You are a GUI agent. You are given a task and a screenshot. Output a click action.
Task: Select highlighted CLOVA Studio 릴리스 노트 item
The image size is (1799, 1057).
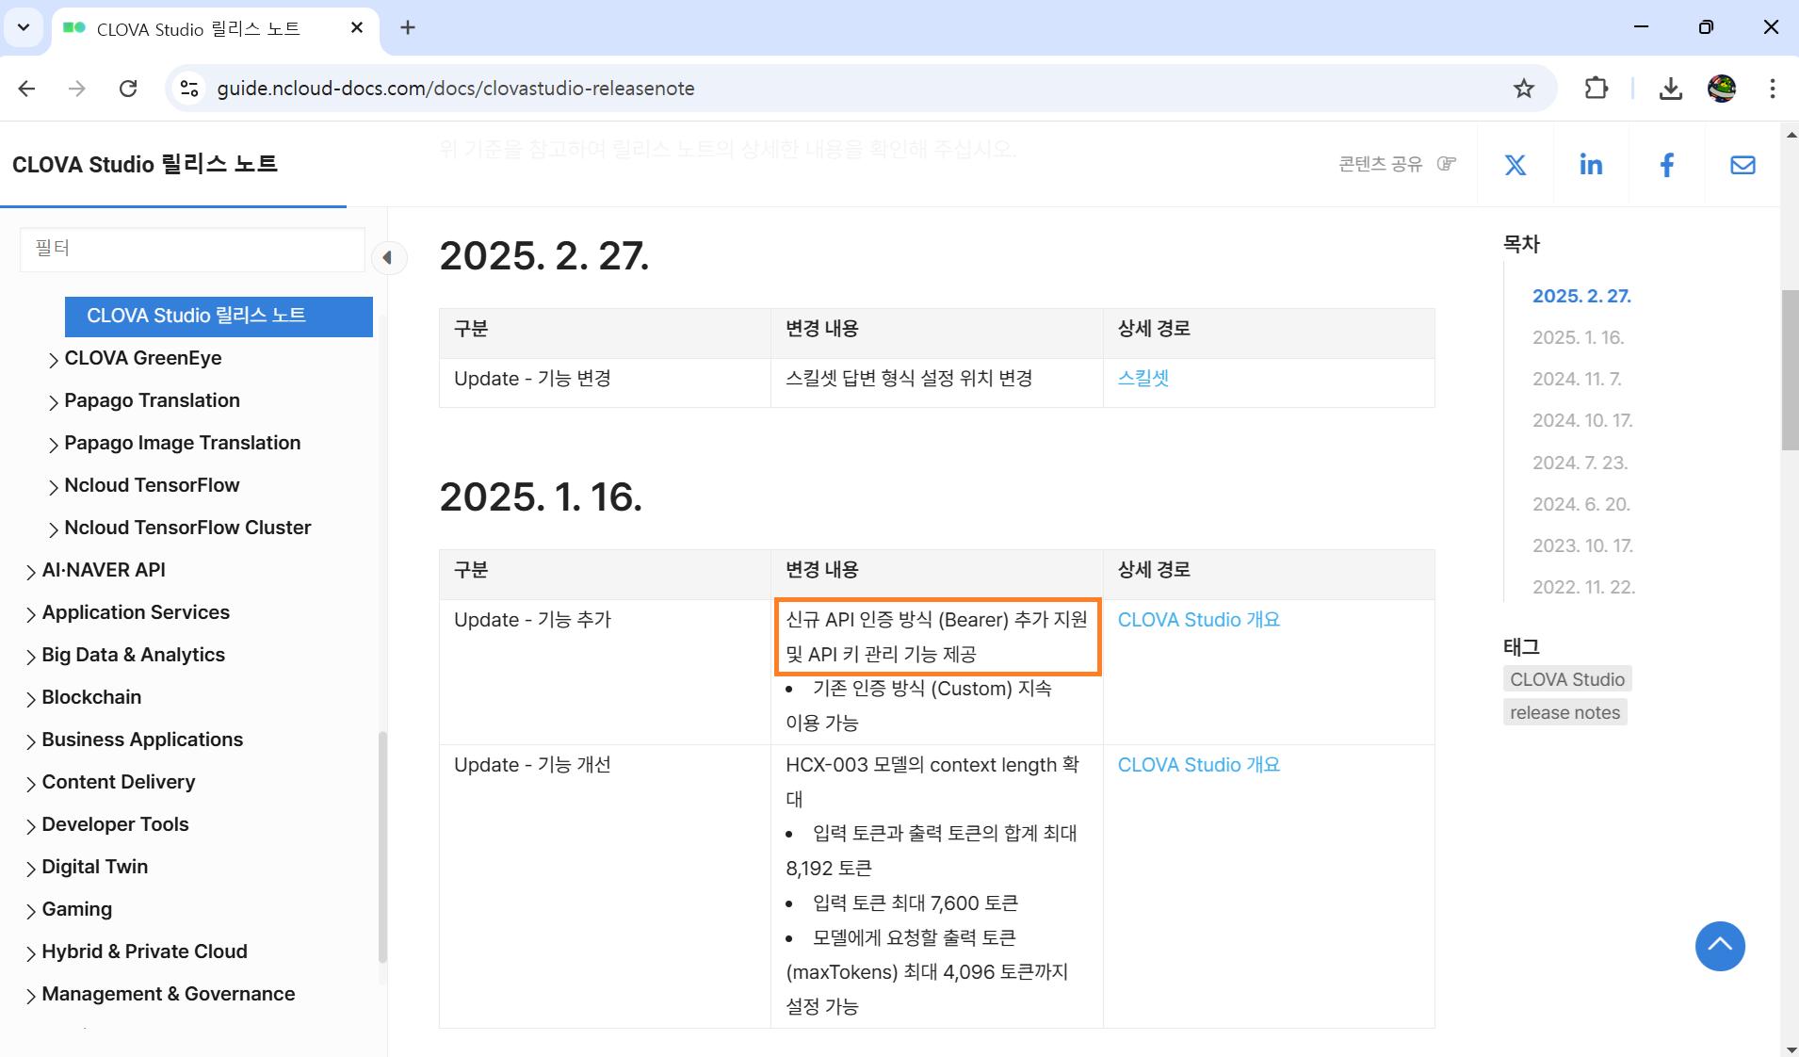(x=219, y=317)
